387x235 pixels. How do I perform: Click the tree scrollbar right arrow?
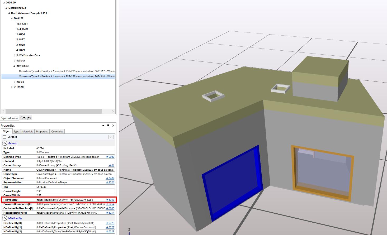pos(113,112)
